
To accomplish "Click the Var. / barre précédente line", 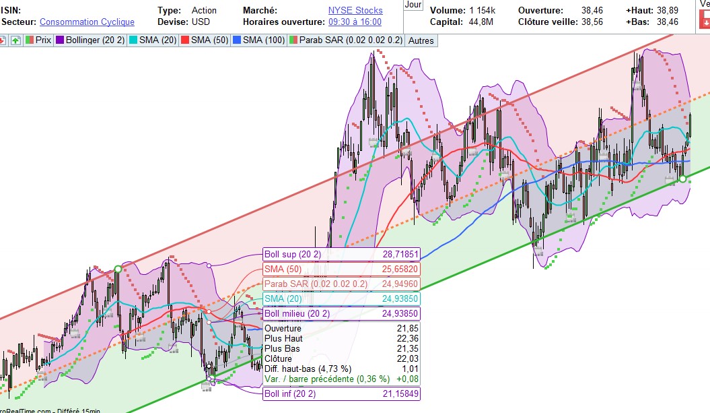I will coord(341,379).
